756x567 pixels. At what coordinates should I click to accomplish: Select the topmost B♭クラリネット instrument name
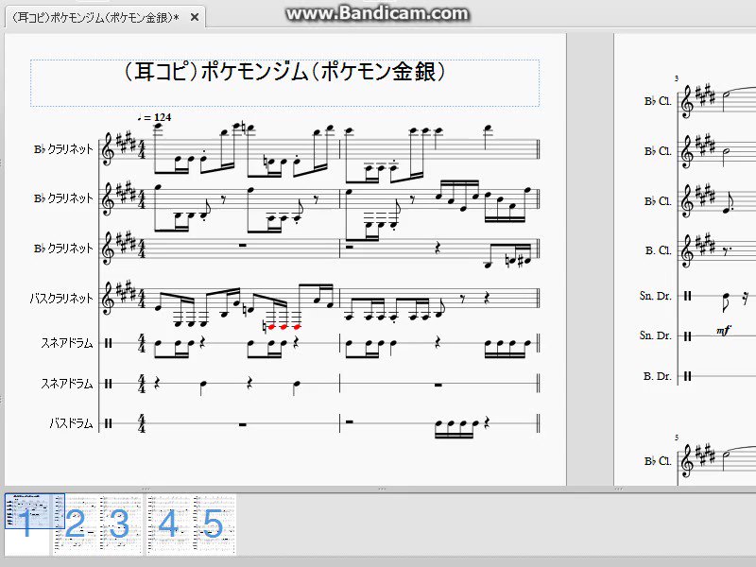tap(63, 149)
